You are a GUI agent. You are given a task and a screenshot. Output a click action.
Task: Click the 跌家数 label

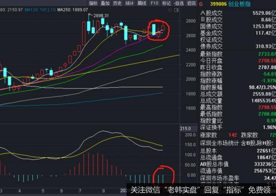249,135
